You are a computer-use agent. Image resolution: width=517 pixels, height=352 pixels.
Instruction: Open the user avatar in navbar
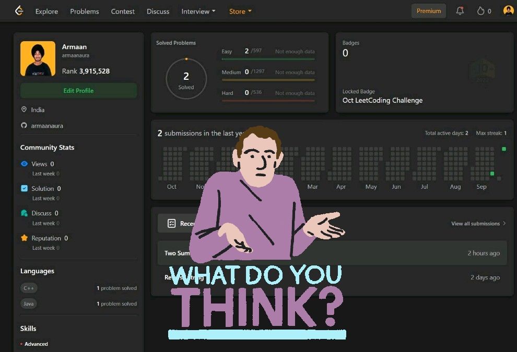(509, 10)
